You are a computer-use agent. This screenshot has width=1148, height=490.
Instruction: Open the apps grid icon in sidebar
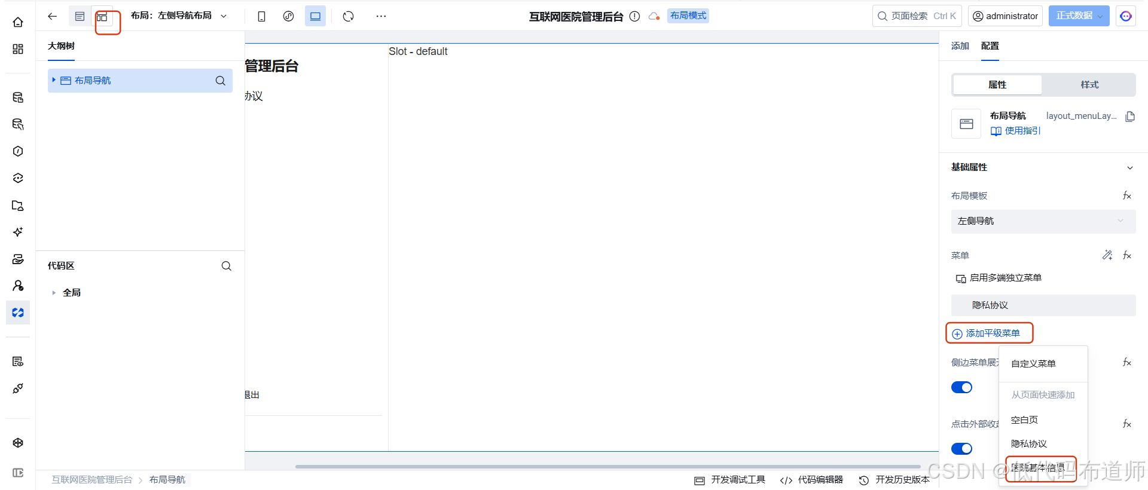point(18,49)
